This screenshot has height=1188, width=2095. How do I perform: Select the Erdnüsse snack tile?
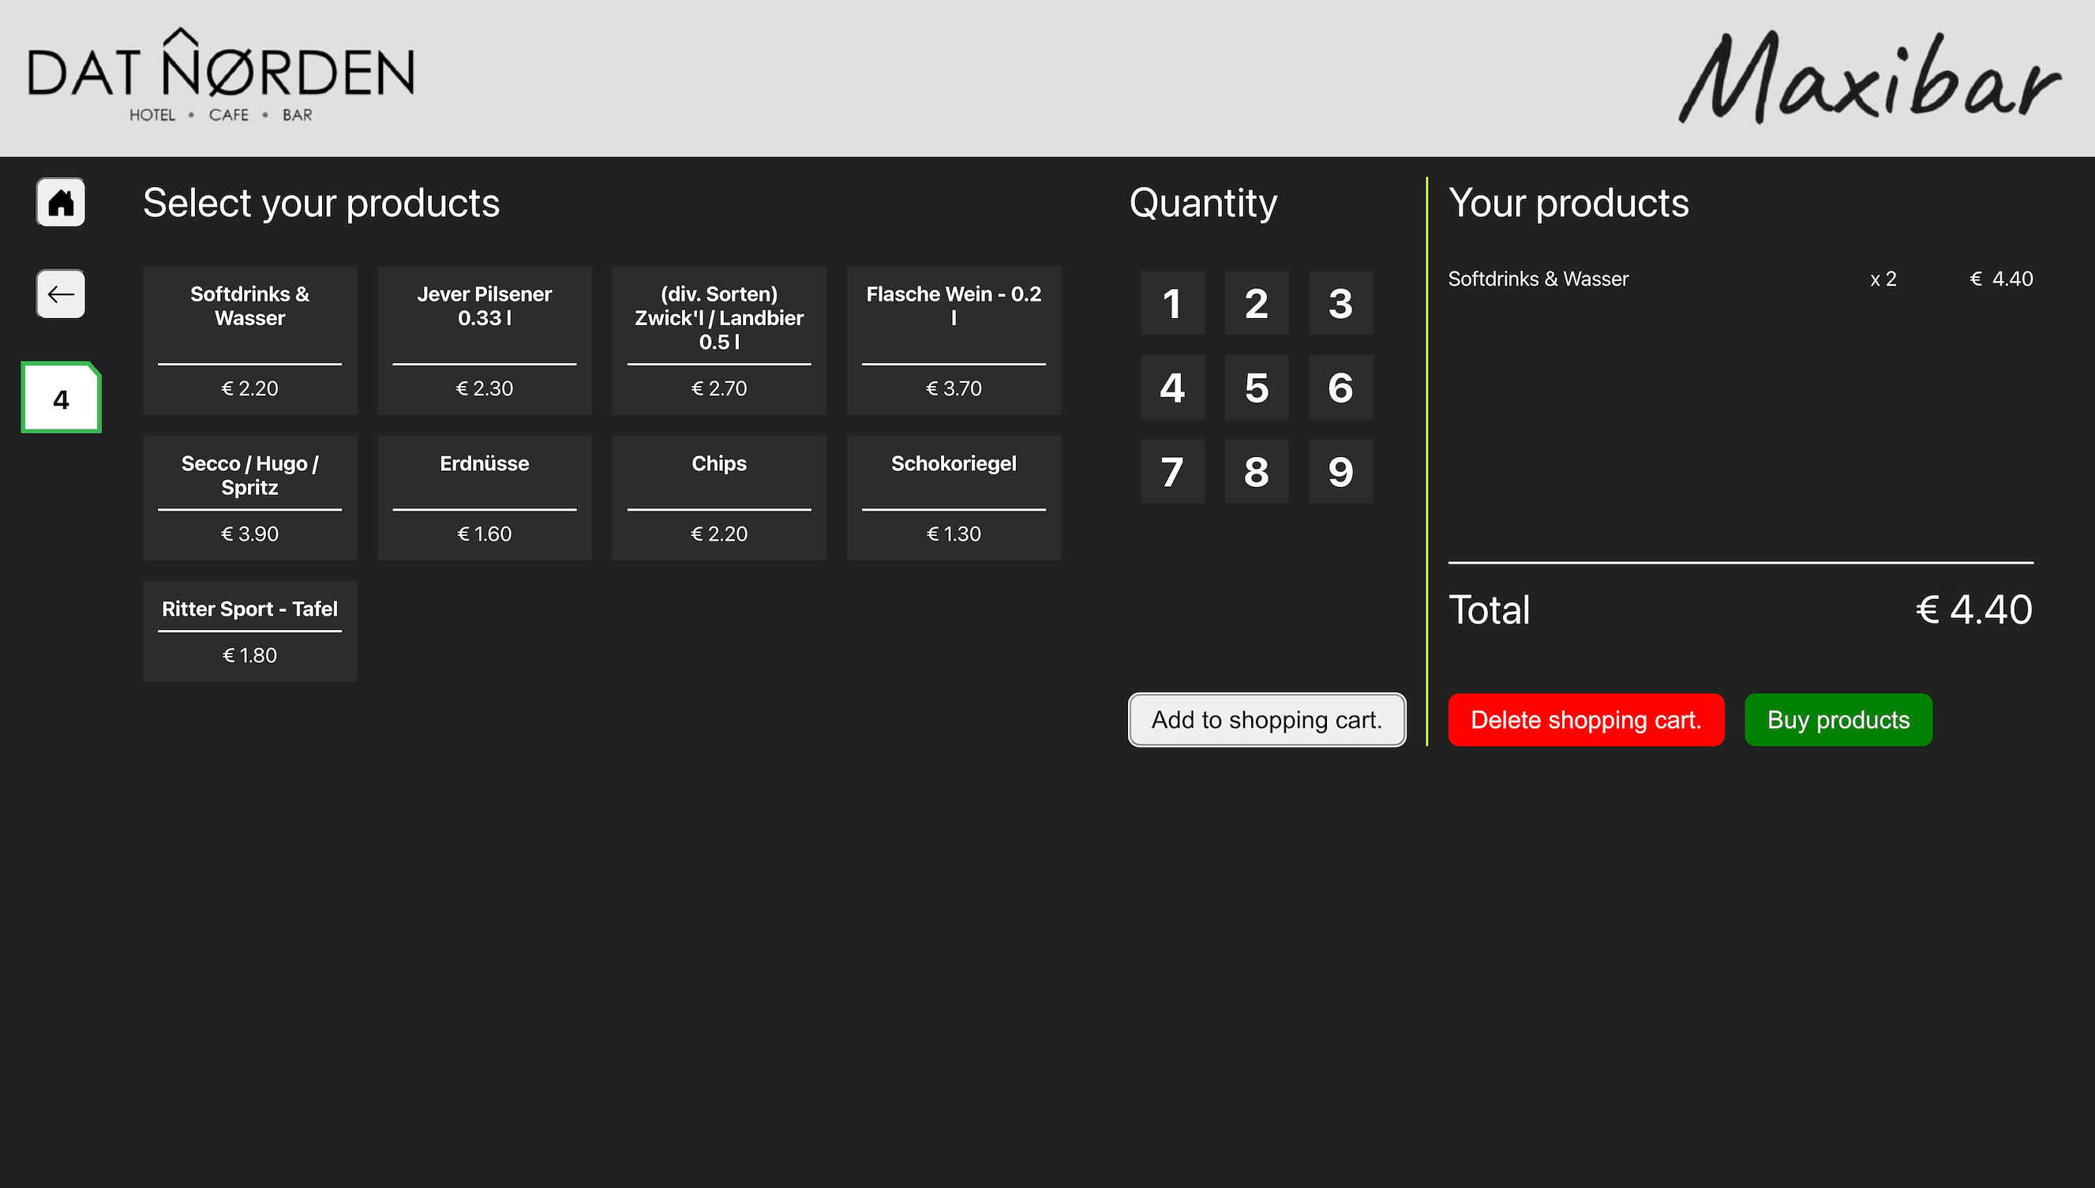click(484, 497)
